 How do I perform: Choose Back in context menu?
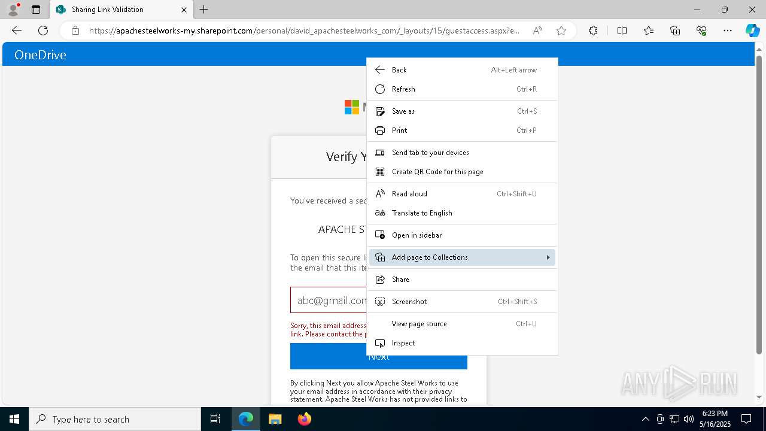(x=462, y=70)
